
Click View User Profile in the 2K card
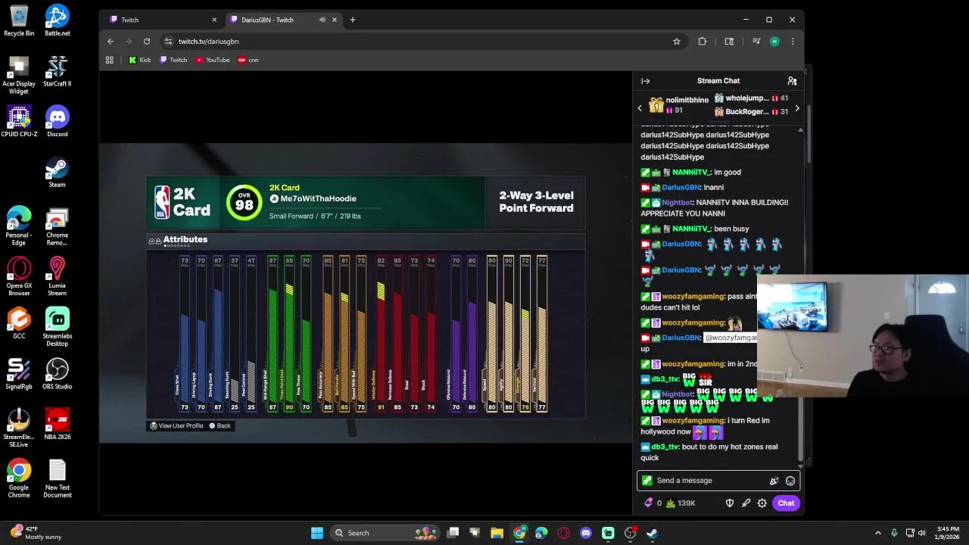tap(177, 425)
